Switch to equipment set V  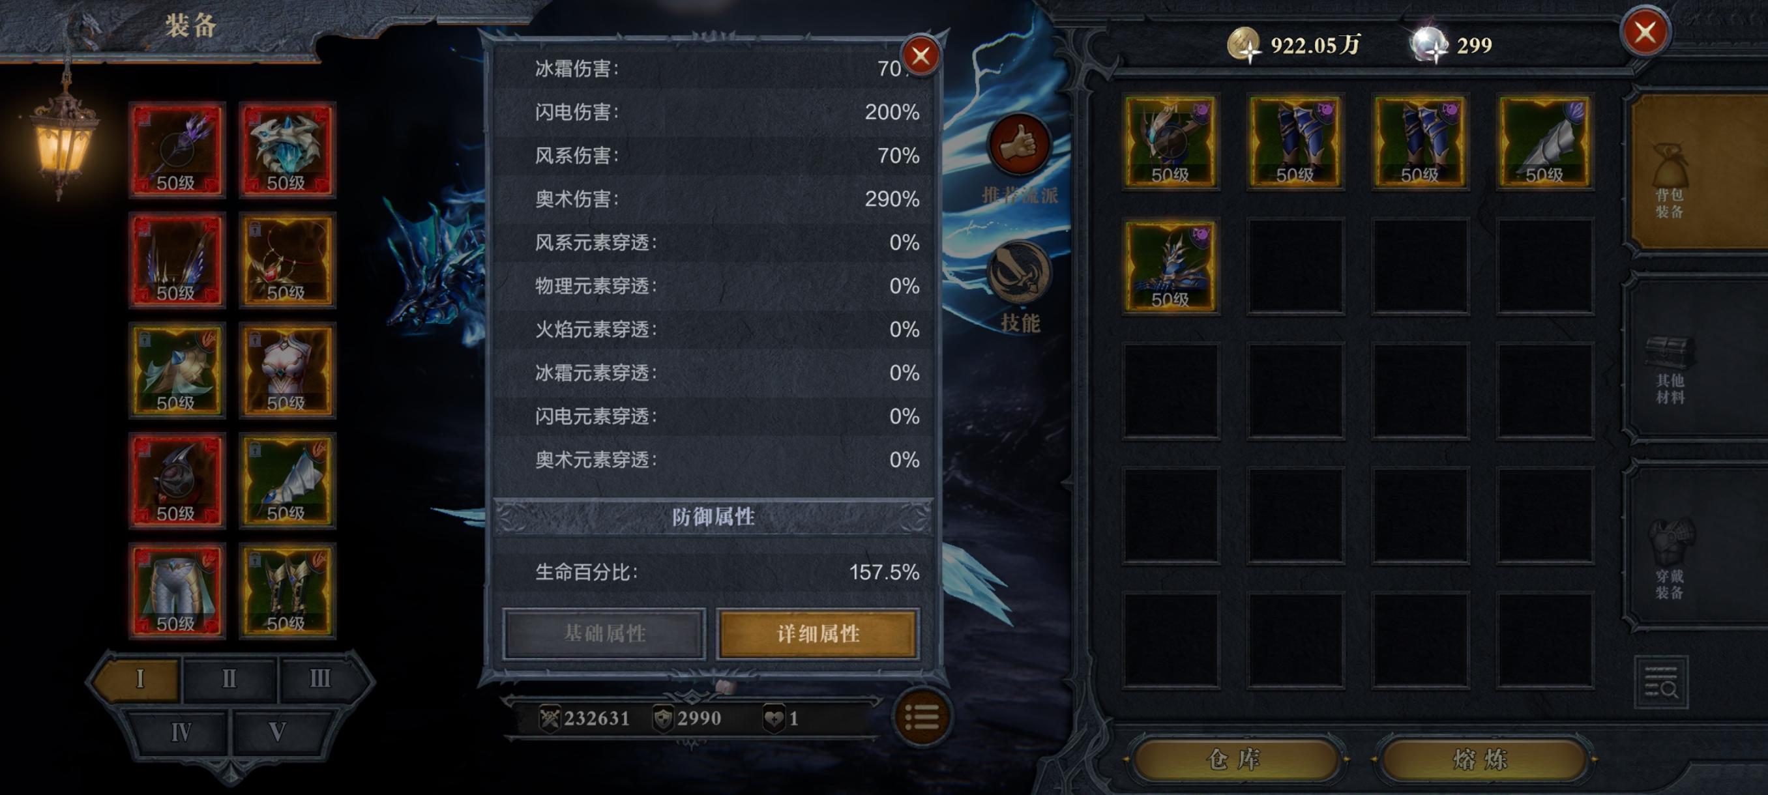[277, 732]
